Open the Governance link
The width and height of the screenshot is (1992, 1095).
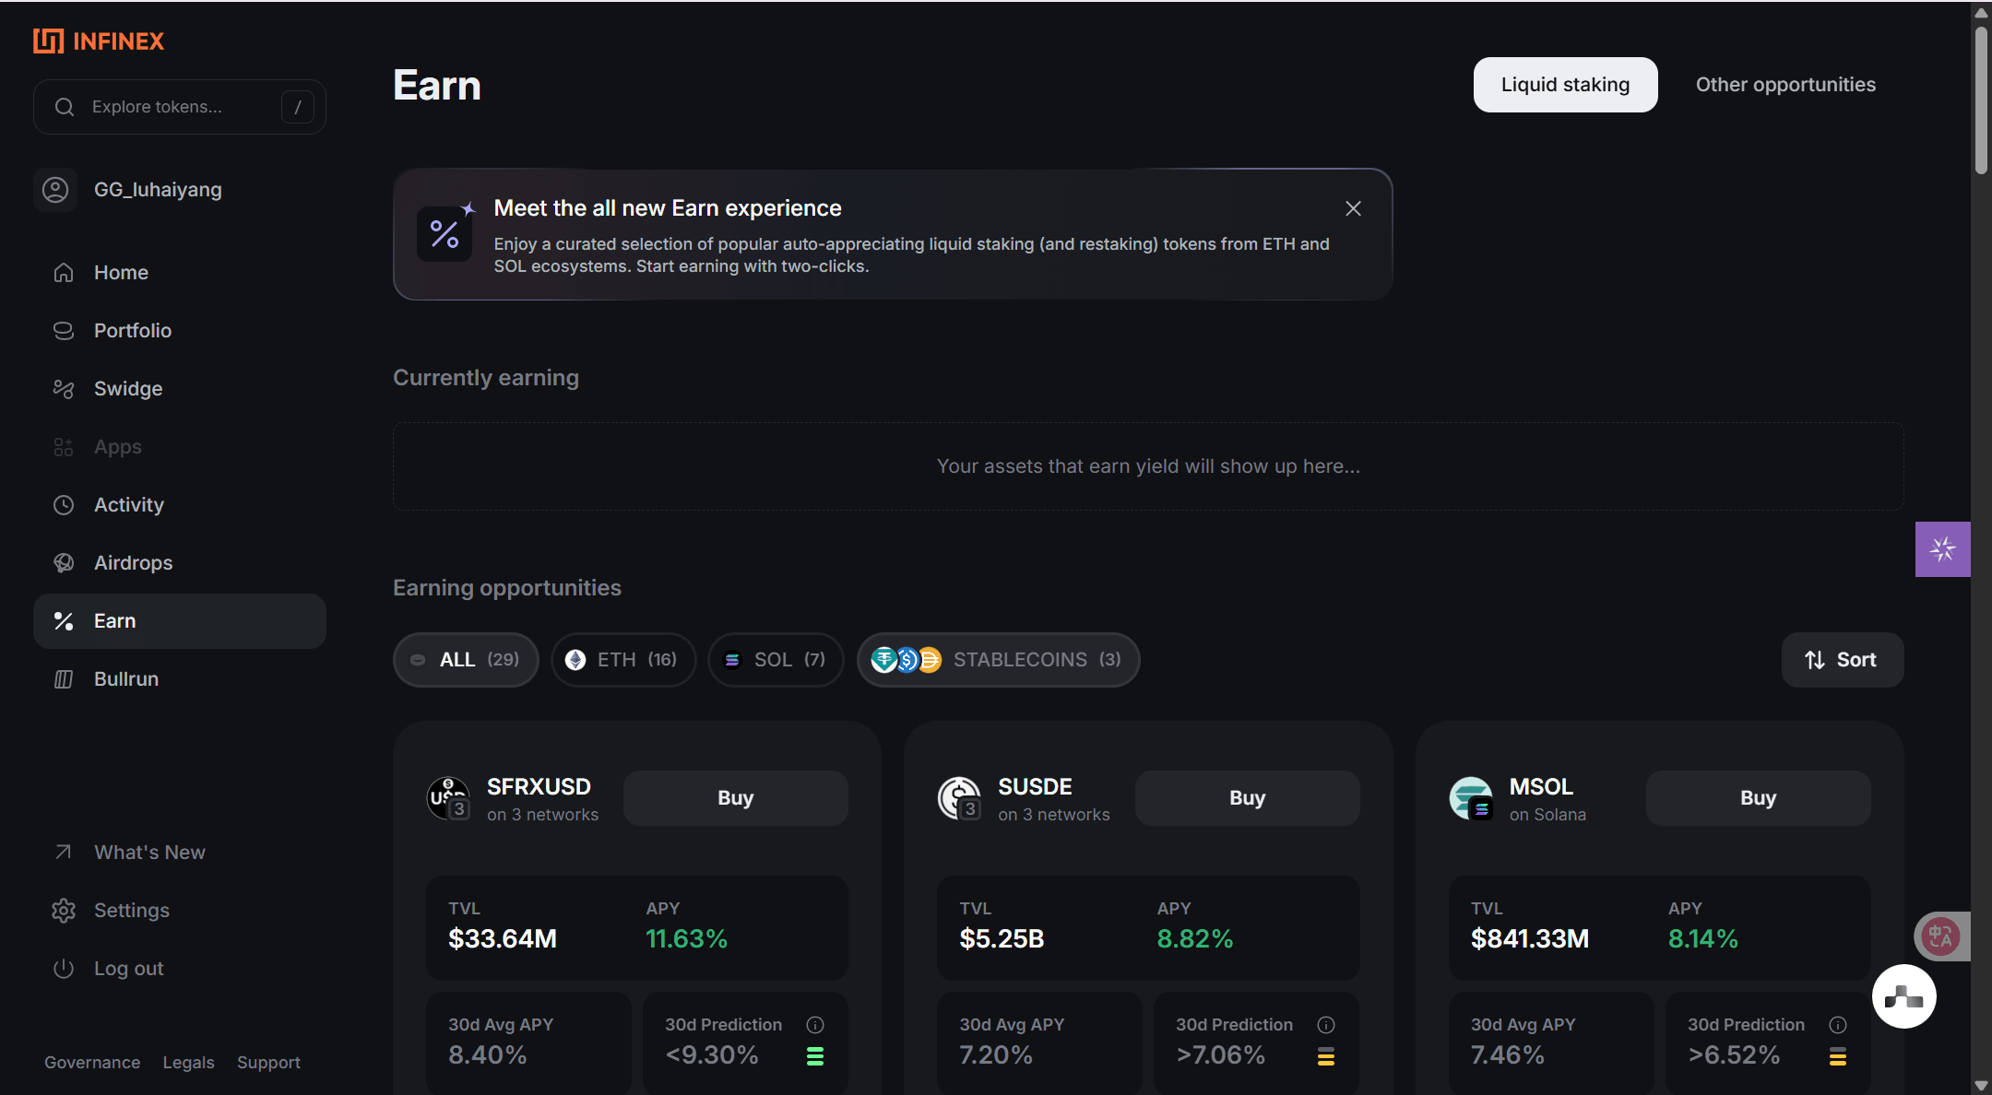[x=92, y=1063]
